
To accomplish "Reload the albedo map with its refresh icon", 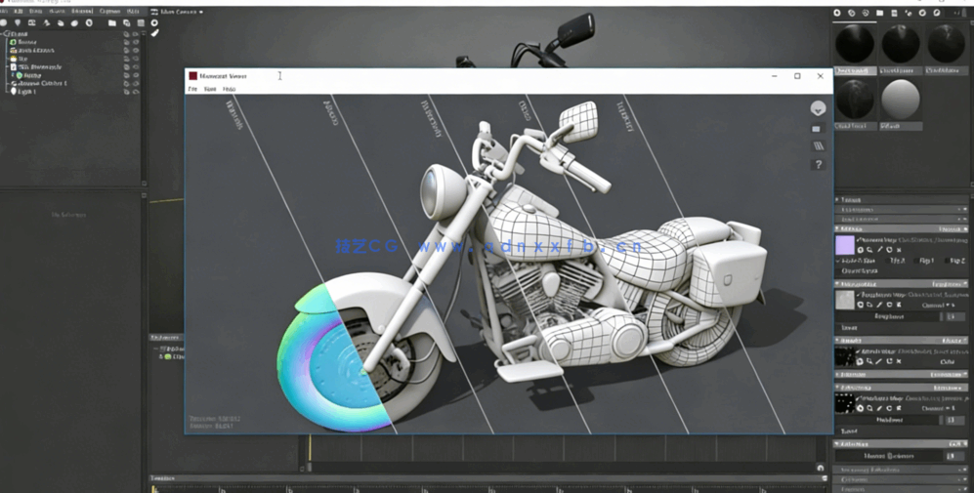I will point(889,361).
